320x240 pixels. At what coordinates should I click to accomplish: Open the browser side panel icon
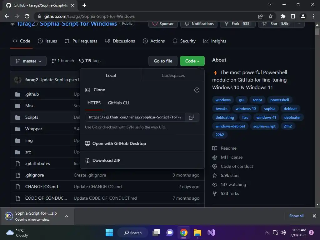pos(293,16)
